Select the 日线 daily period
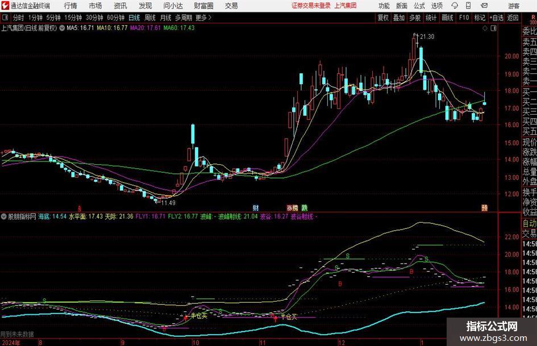The height and width of the screenshot is (346, 537). click(134, 18)
